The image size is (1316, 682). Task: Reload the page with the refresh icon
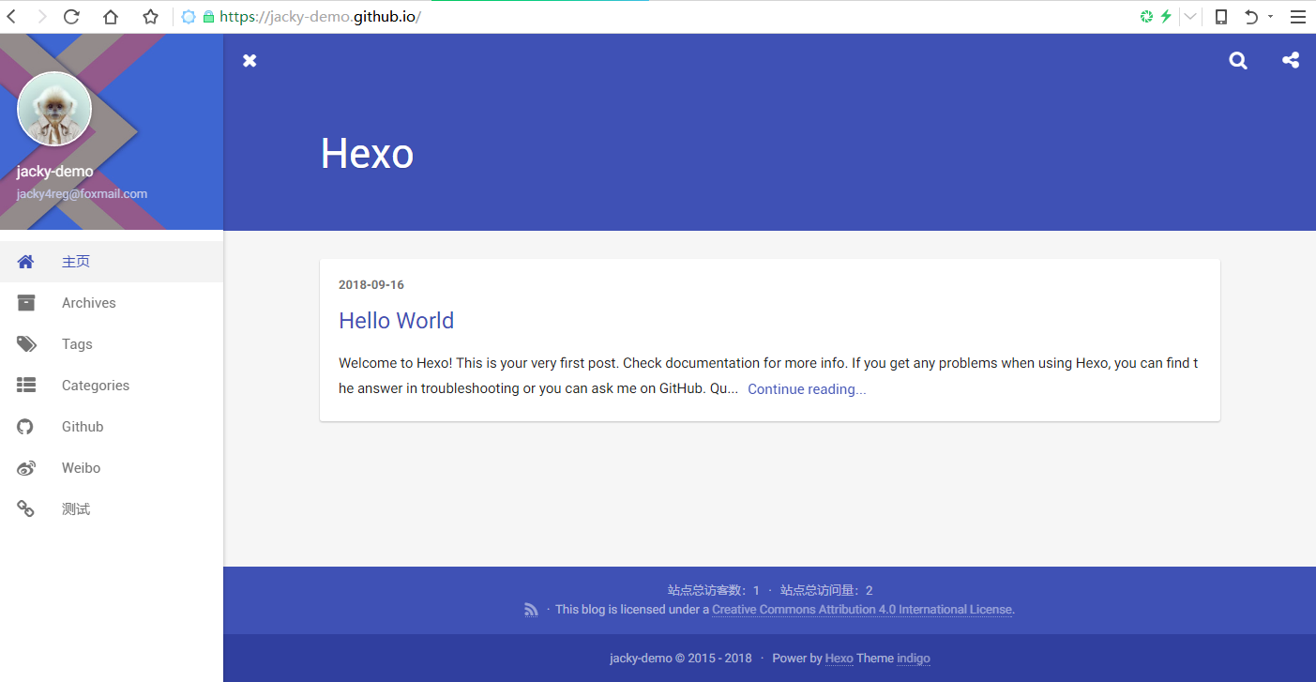pos(71,17)
